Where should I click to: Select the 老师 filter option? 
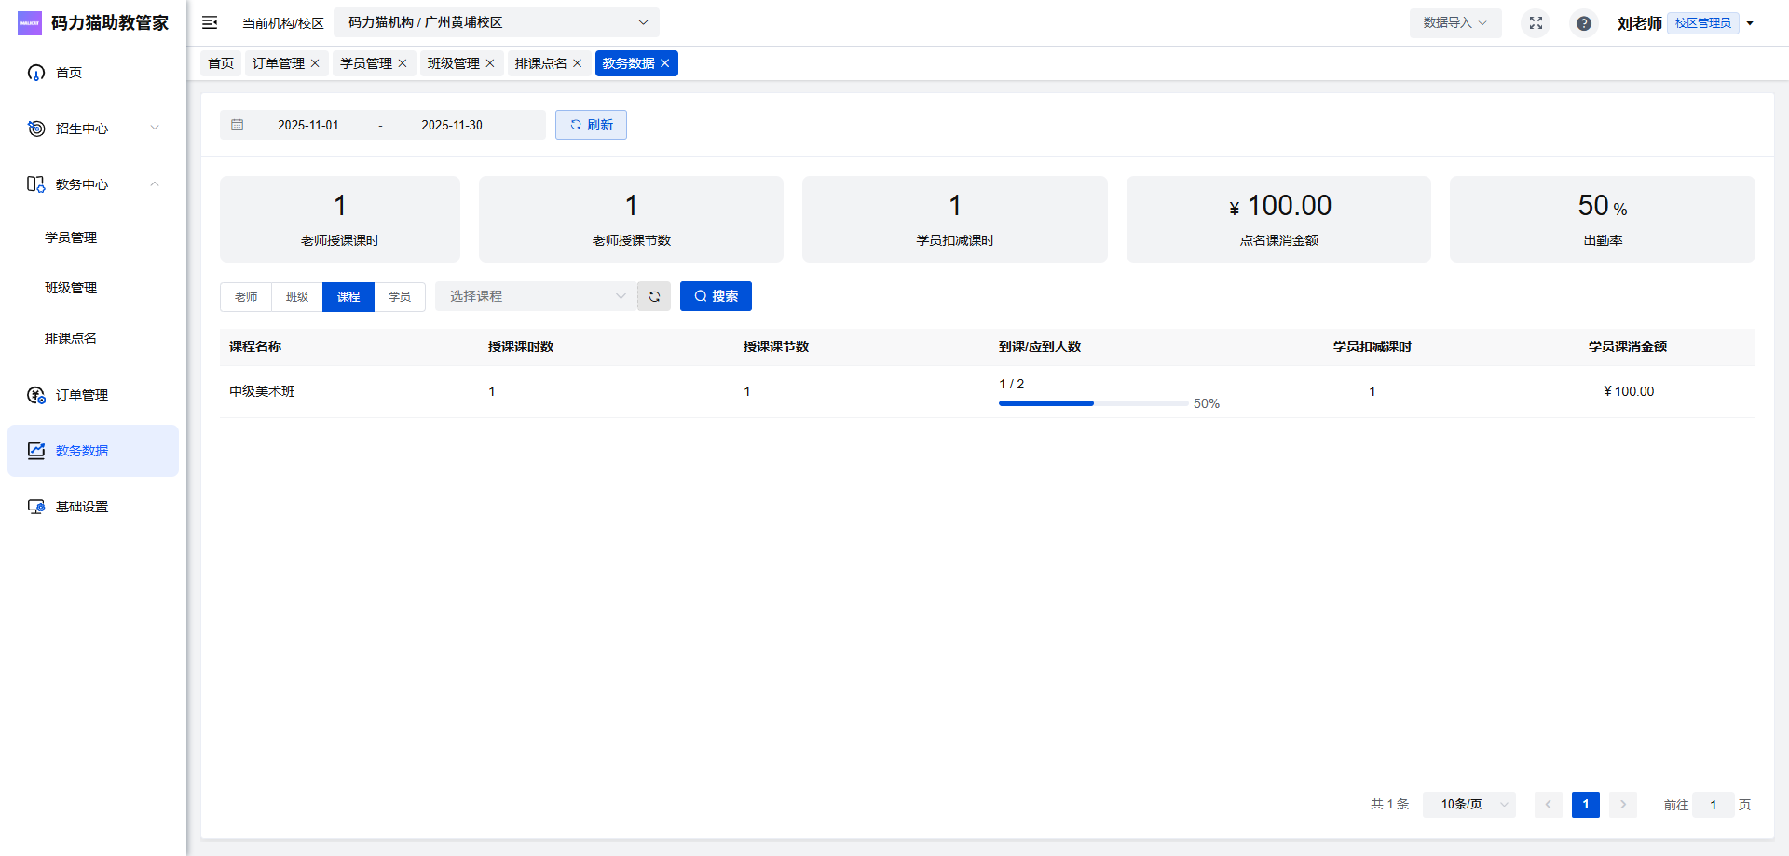[246, 296]
